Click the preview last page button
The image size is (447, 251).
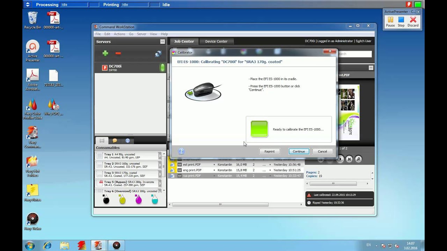click(349, 159)
